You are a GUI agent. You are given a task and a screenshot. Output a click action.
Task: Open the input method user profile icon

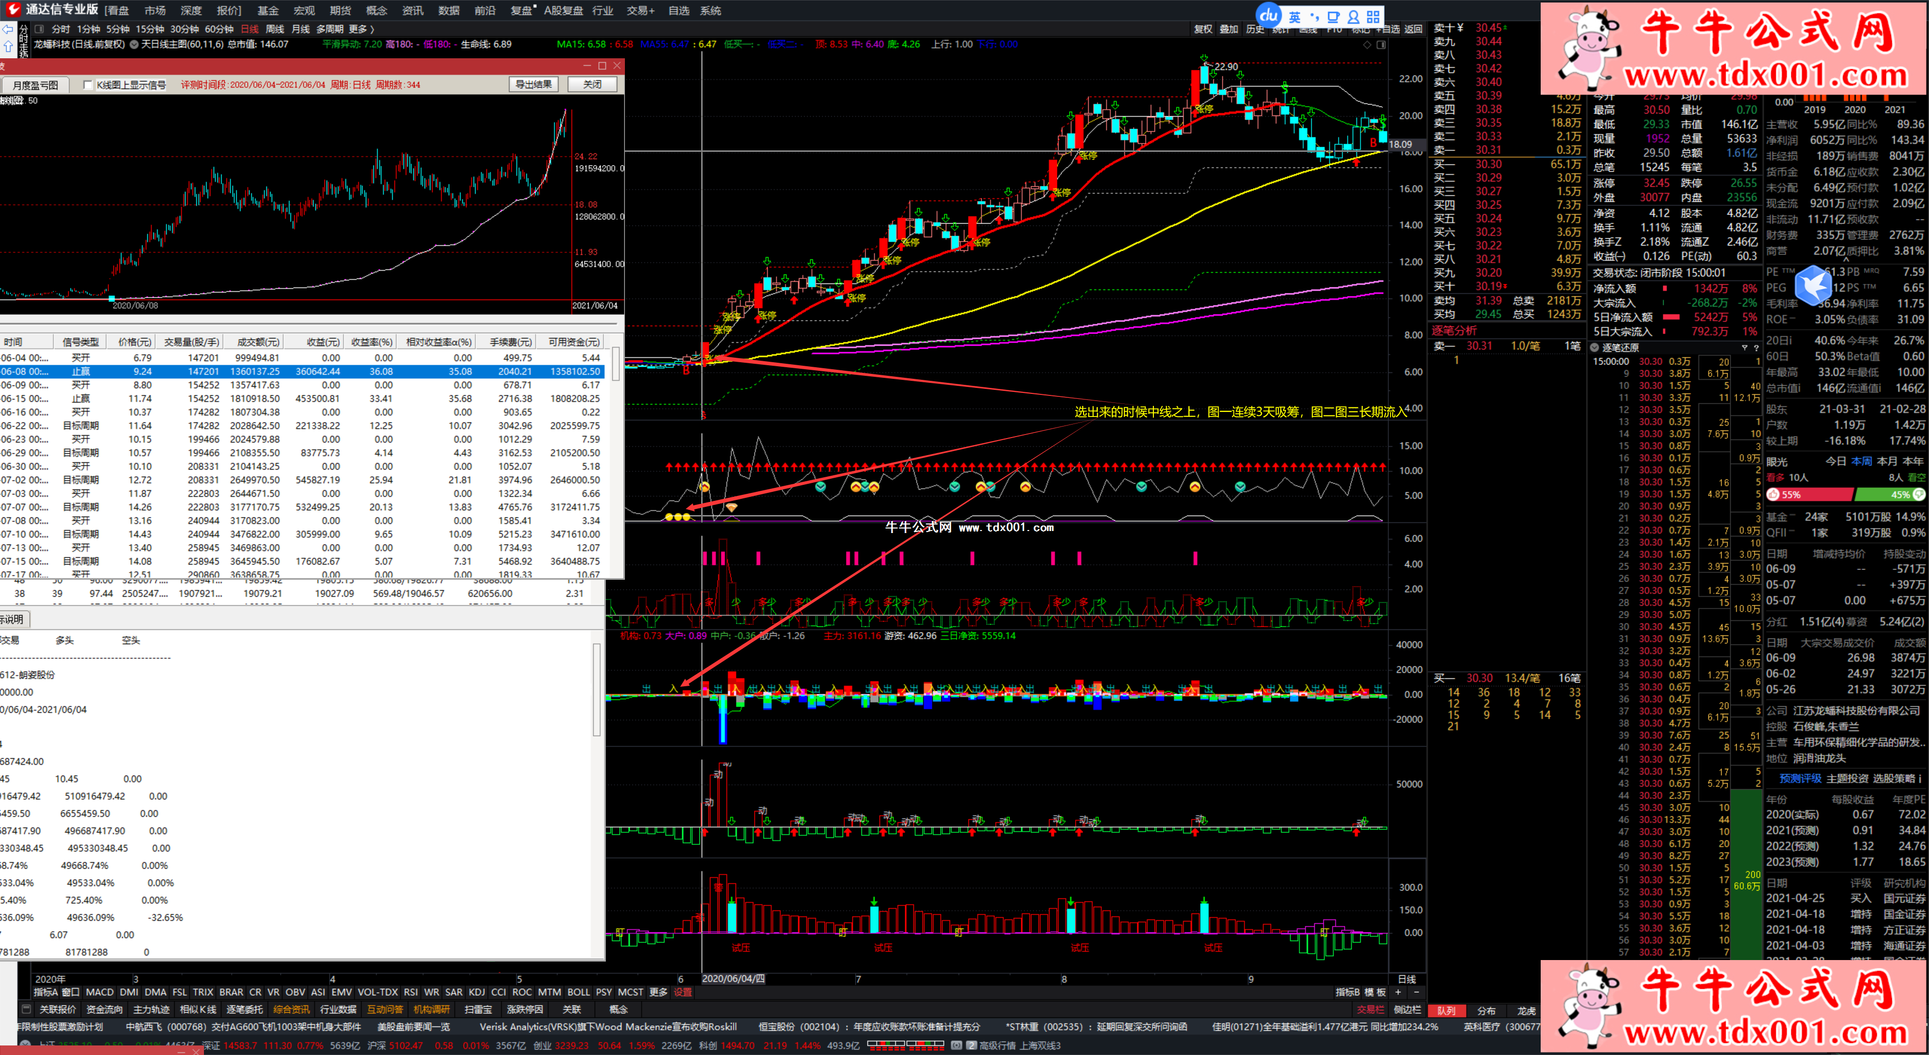[x=1354, y=17]
